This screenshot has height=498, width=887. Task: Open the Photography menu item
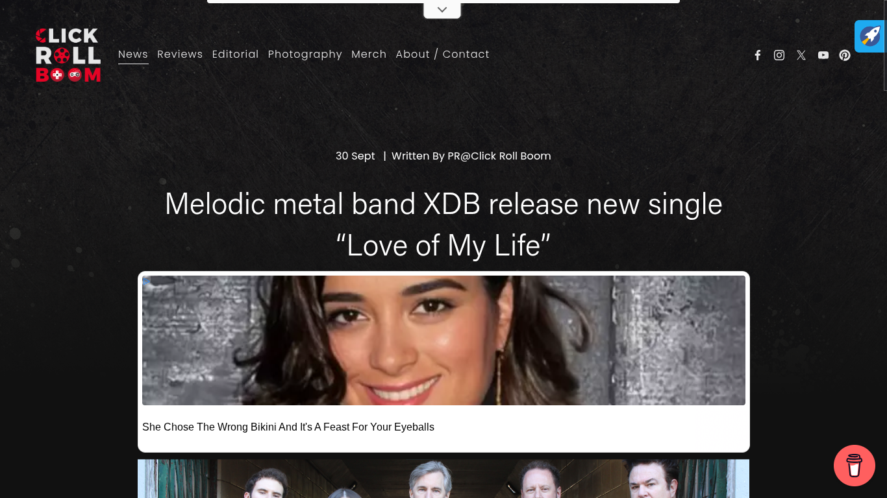pyautogui.click(x=305, y=54)
